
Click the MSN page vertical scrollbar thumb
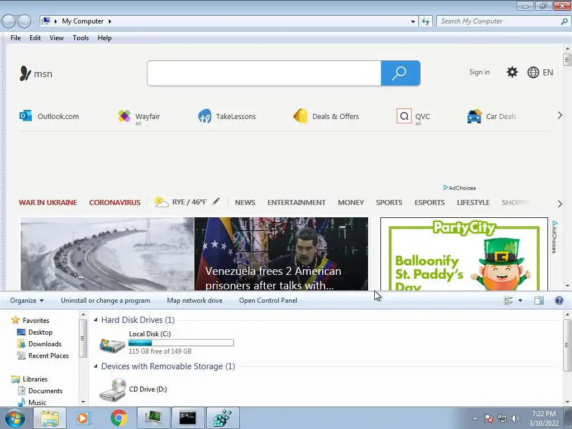567,59
